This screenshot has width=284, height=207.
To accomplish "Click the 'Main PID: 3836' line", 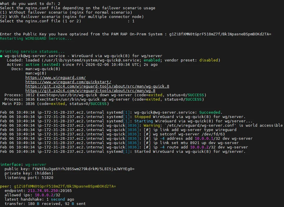I will pyautogui.click(x=55, y=104).
